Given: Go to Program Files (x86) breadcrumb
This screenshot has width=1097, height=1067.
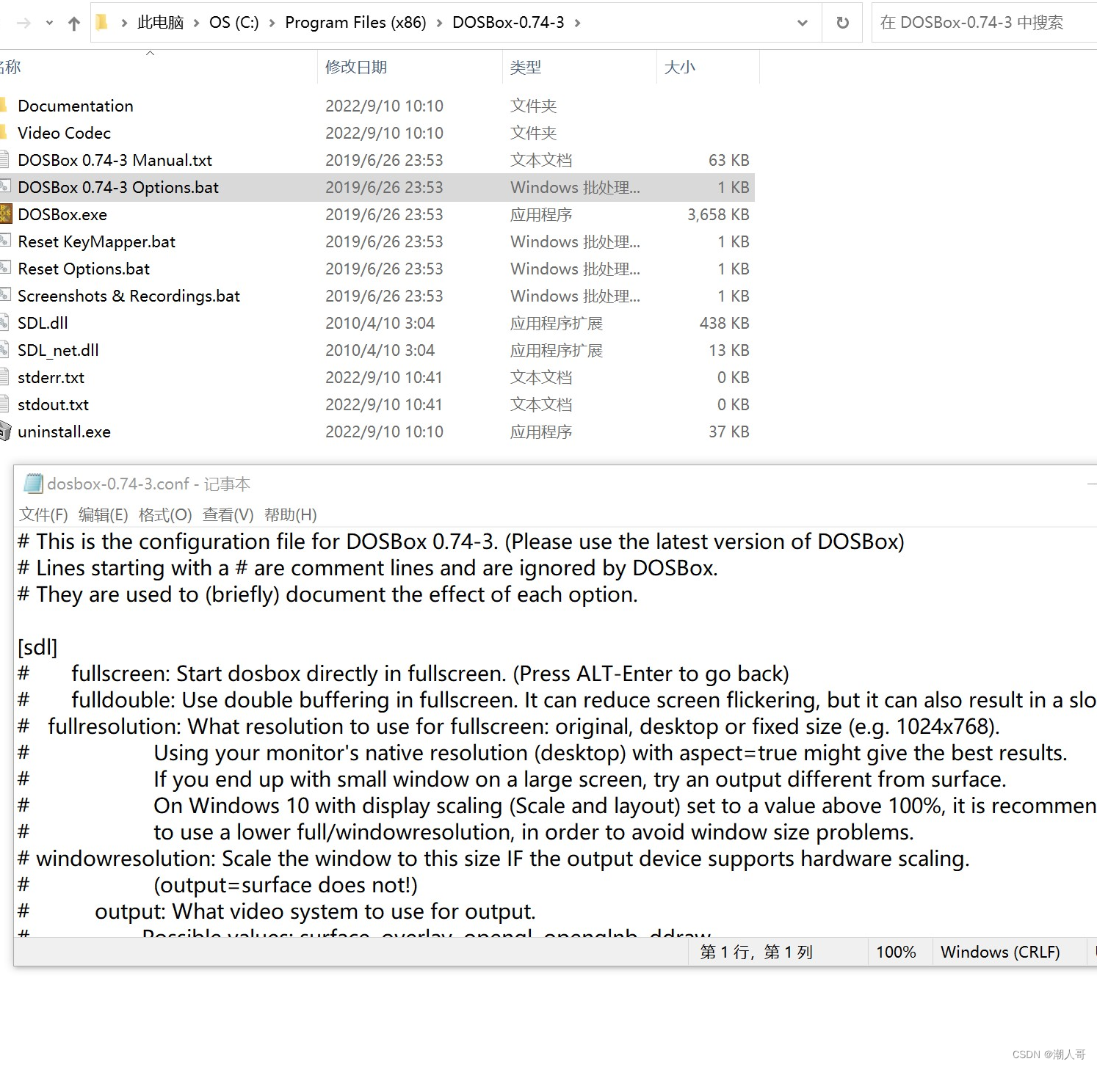Looking at the screenshot, I should pyautogui.click(x=355, y=23).
